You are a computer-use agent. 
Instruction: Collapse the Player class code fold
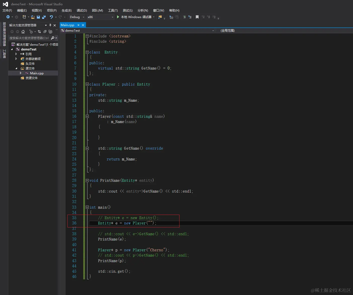[87, 84]
